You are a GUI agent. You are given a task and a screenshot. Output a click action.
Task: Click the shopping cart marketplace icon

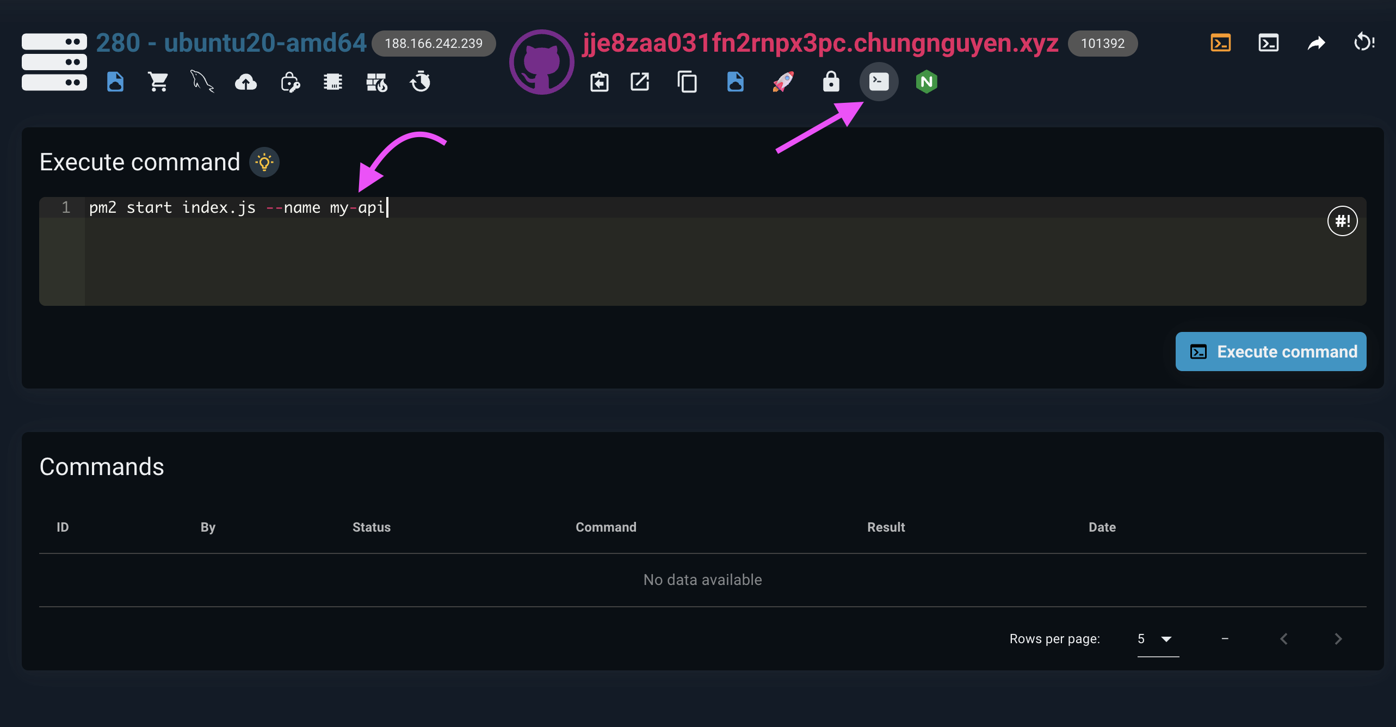click(158, 82)
